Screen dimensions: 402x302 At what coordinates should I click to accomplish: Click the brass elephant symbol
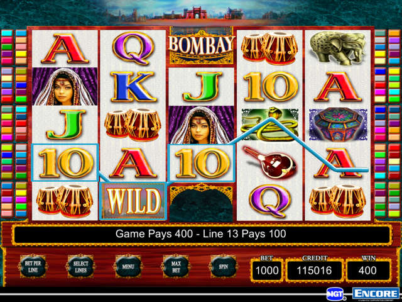click(337, 48)
